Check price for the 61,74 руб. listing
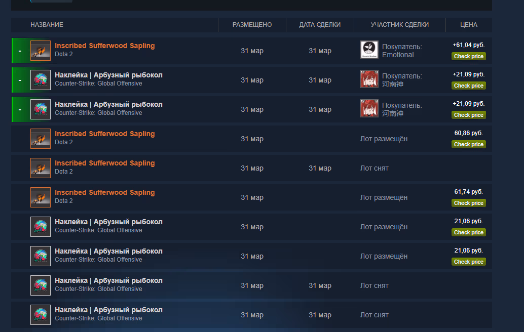Screen dimensions: 524x332 [469, 203]
